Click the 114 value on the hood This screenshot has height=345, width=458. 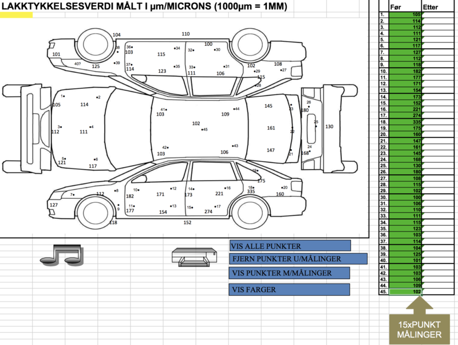click(84, 104)
